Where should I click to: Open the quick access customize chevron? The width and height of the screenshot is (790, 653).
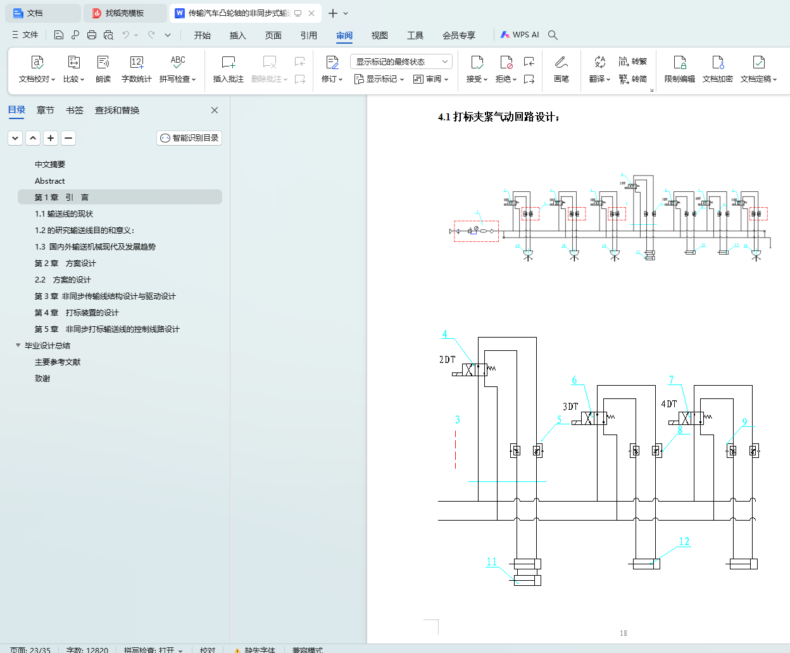tap(168, 35)
